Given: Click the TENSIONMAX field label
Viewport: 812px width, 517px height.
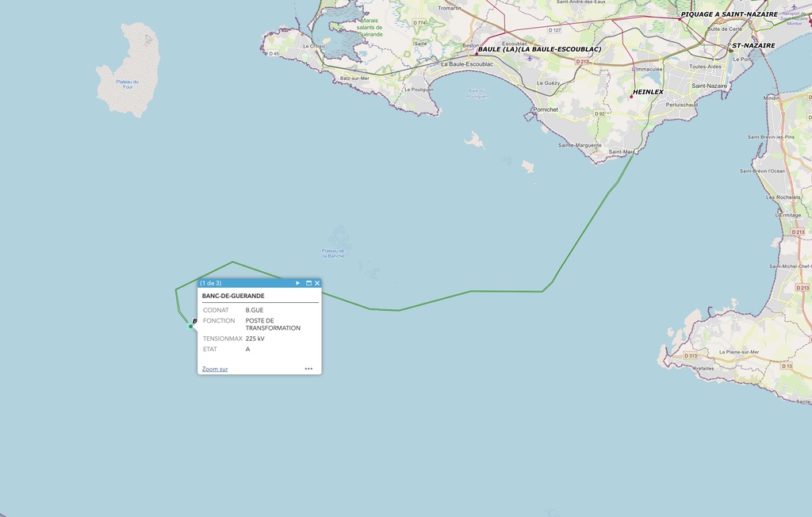Looking at the screenshot, I should [x=223, y=339].
